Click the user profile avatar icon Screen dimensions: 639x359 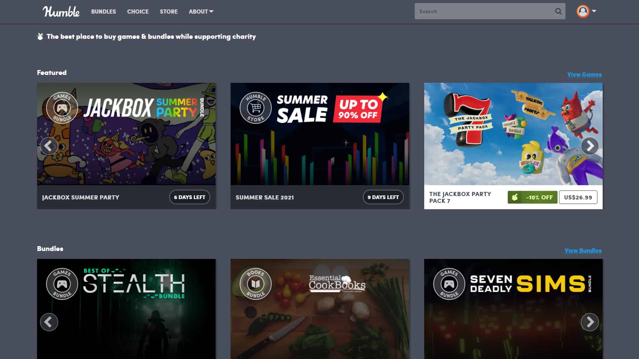(x=582, y=11)
